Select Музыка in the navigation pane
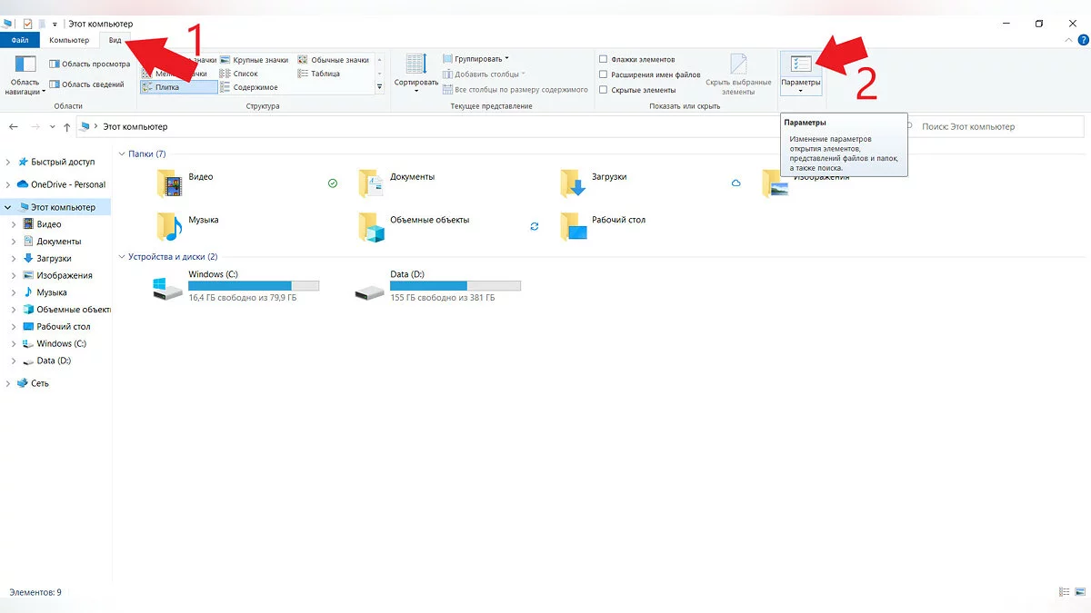The height and width of the screenshot is (613, 1091). [52, 292]
